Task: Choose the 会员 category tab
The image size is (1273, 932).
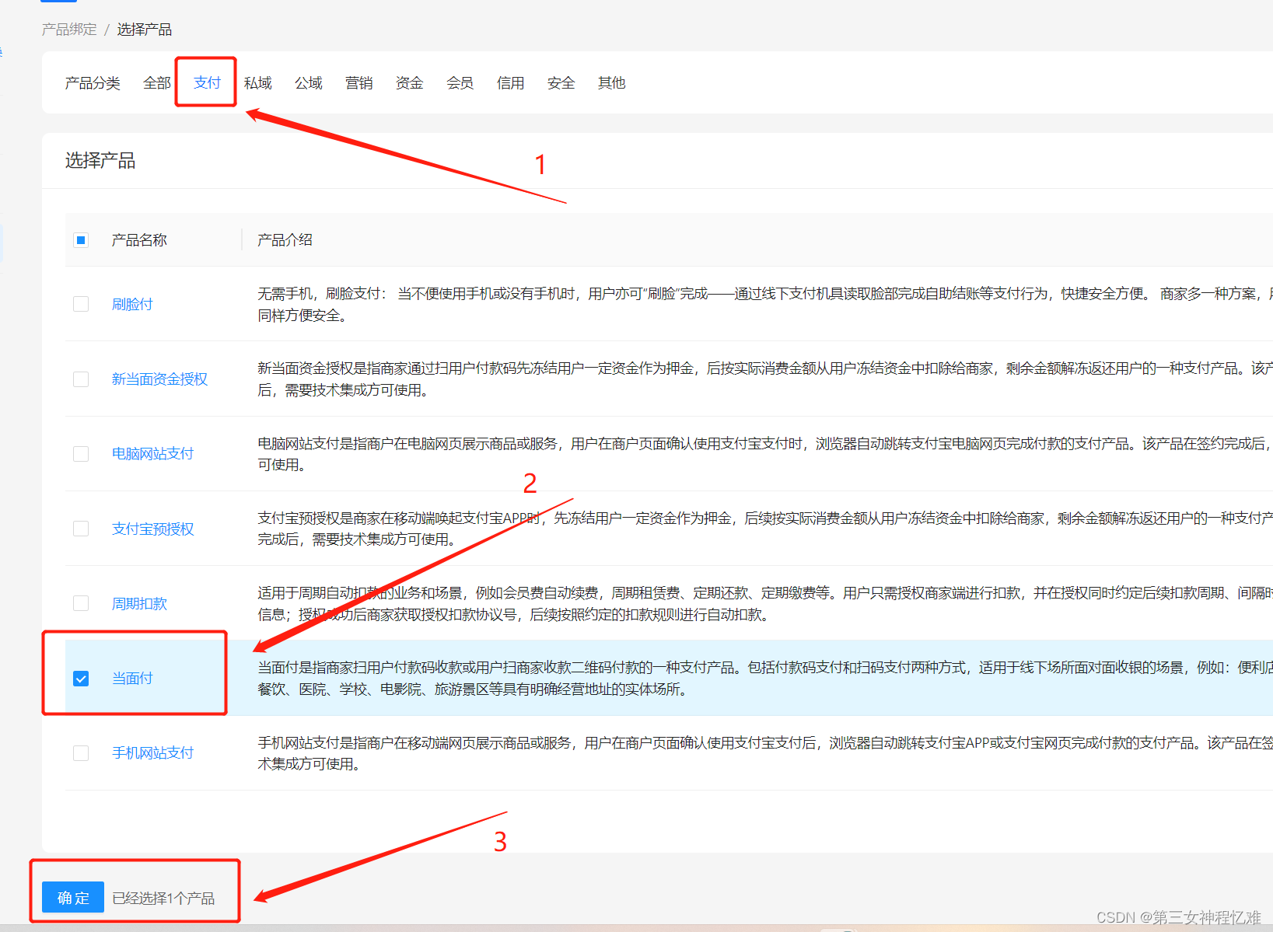Action: [x=460, y=83]
